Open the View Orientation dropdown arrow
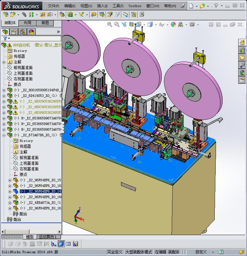The image size is (247, 256). 144,25
